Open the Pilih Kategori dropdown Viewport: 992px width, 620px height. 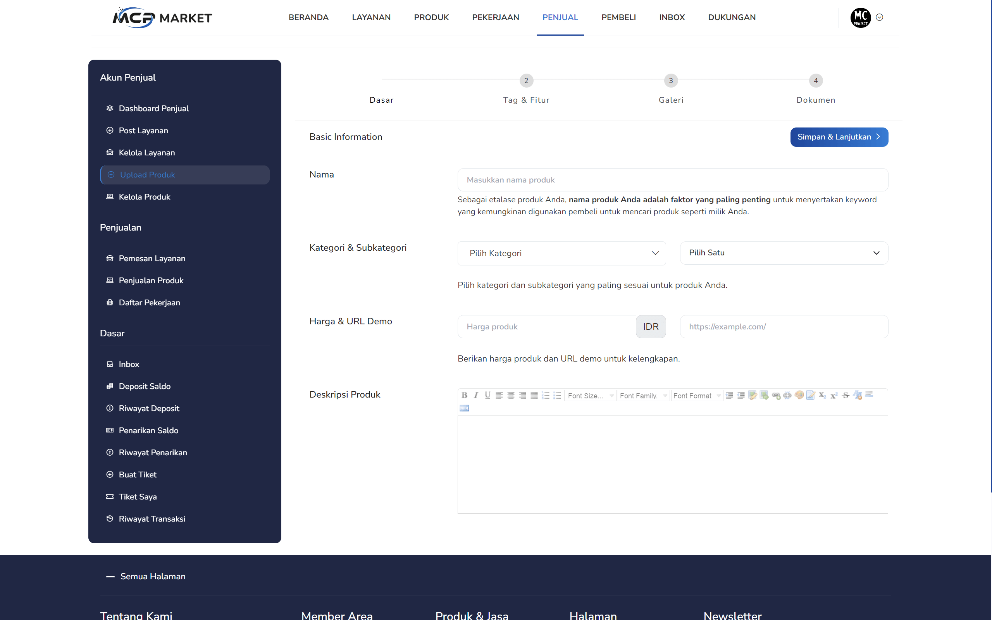point(561,253)
